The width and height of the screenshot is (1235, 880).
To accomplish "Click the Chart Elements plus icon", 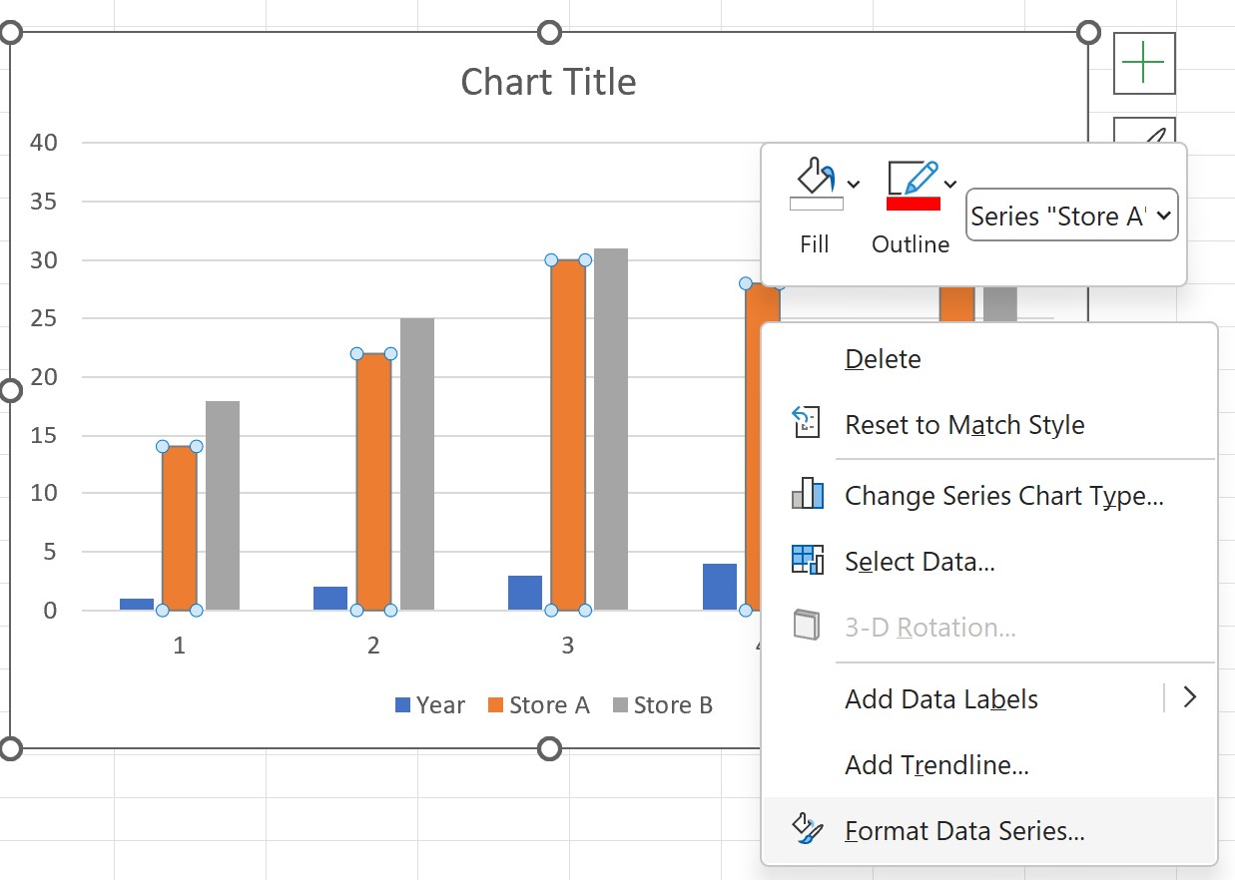I will click(1144, 63).
